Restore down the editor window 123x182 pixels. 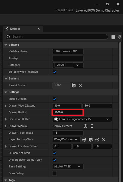tap(107, 4)
